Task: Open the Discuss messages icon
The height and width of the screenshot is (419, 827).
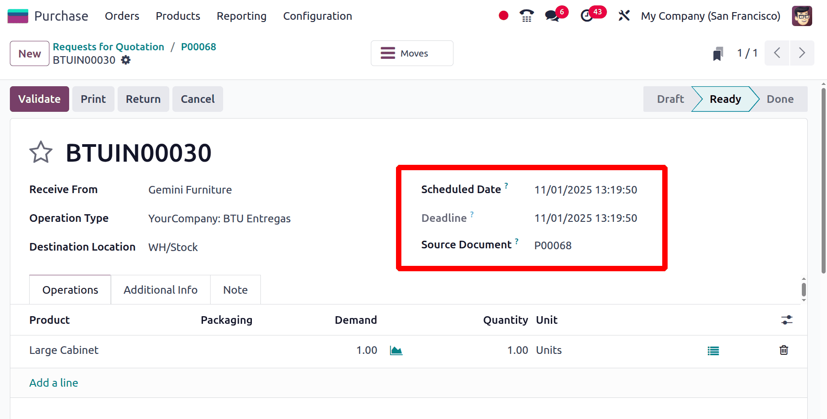Action: pyautogui.click(x=551, y=16)
